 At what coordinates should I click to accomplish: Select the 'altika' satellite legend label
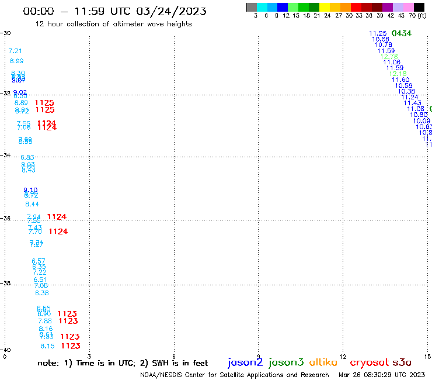(x=323, y=362)
